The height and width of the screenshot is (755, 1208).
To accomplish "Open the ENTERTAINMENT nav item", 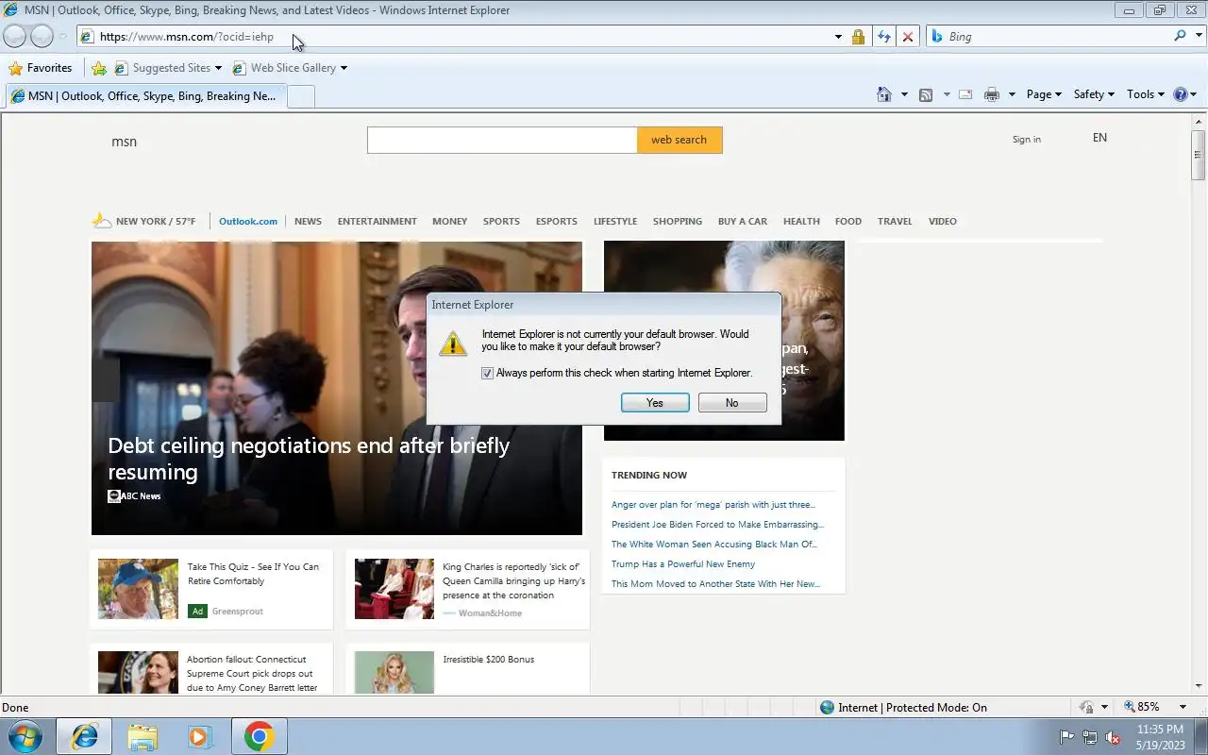I will (377, 222).
